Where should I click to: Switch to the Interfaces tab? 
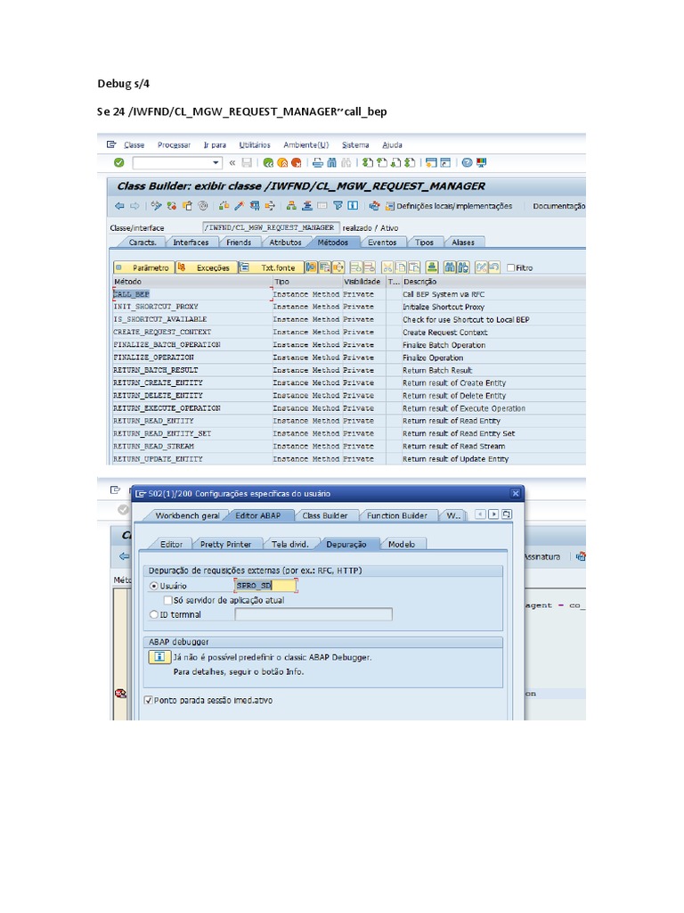coord(191,243)
